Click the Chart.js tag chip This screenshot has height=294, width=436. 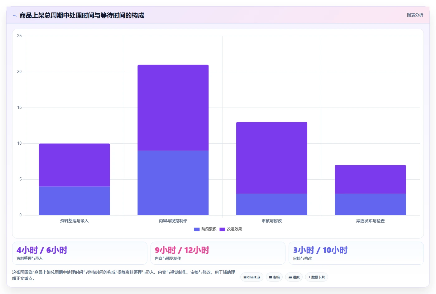pyautogui.click(x=252, y=277)
